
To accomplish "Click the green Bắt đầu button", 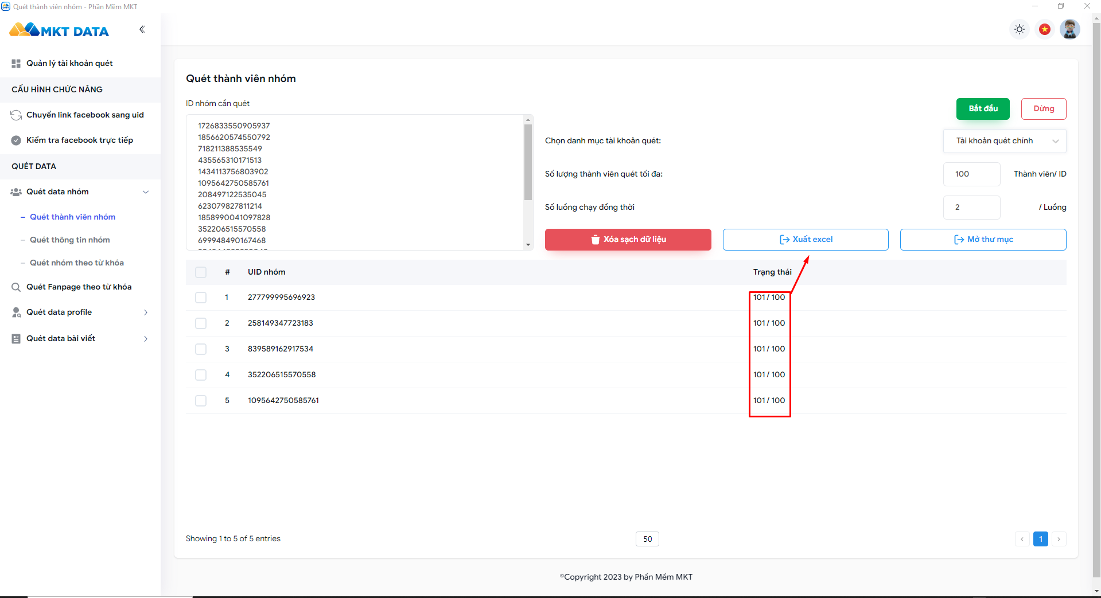I will click(x=983, y=109).
